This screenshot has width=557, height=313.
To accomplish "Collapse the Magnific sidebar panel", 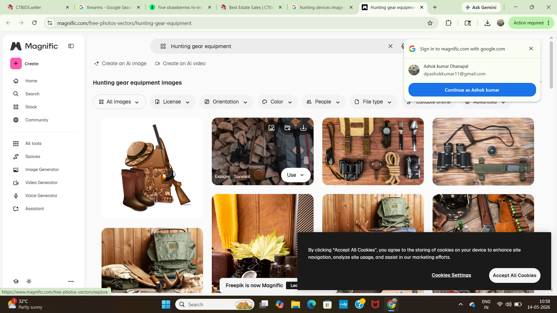I will click(x=71, y=46).
